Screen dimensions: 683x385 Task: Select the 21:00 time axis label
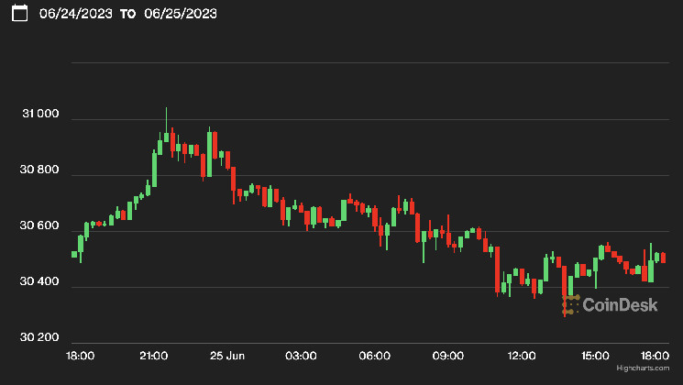click(x=152, y=355)
